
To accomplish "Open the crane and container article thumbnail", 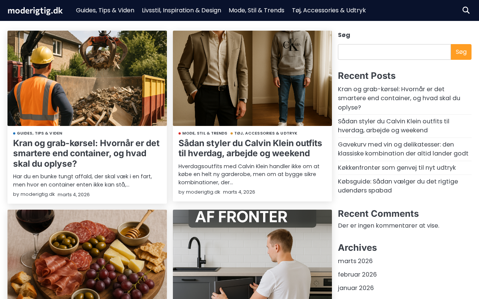I will pyautogui.click(x=87, y=78).
